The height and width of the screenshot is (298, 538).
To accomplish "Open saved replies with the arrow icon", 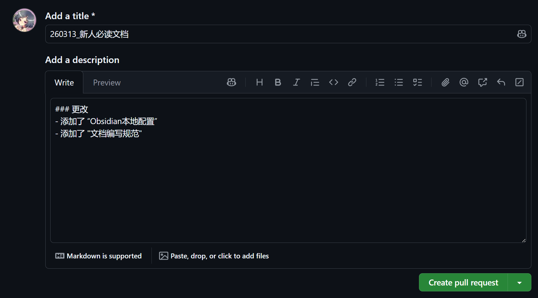I will tap(501, 82).
